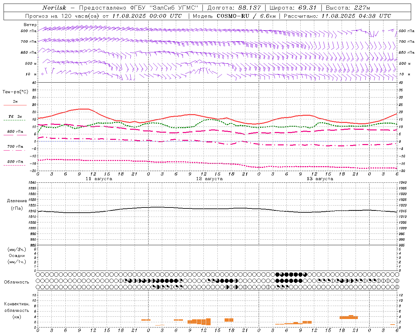The width and height of the screenshot is (416, 333).
Task: Click the 'Широта: 69.31' latitude value
Action: [293, 8]
